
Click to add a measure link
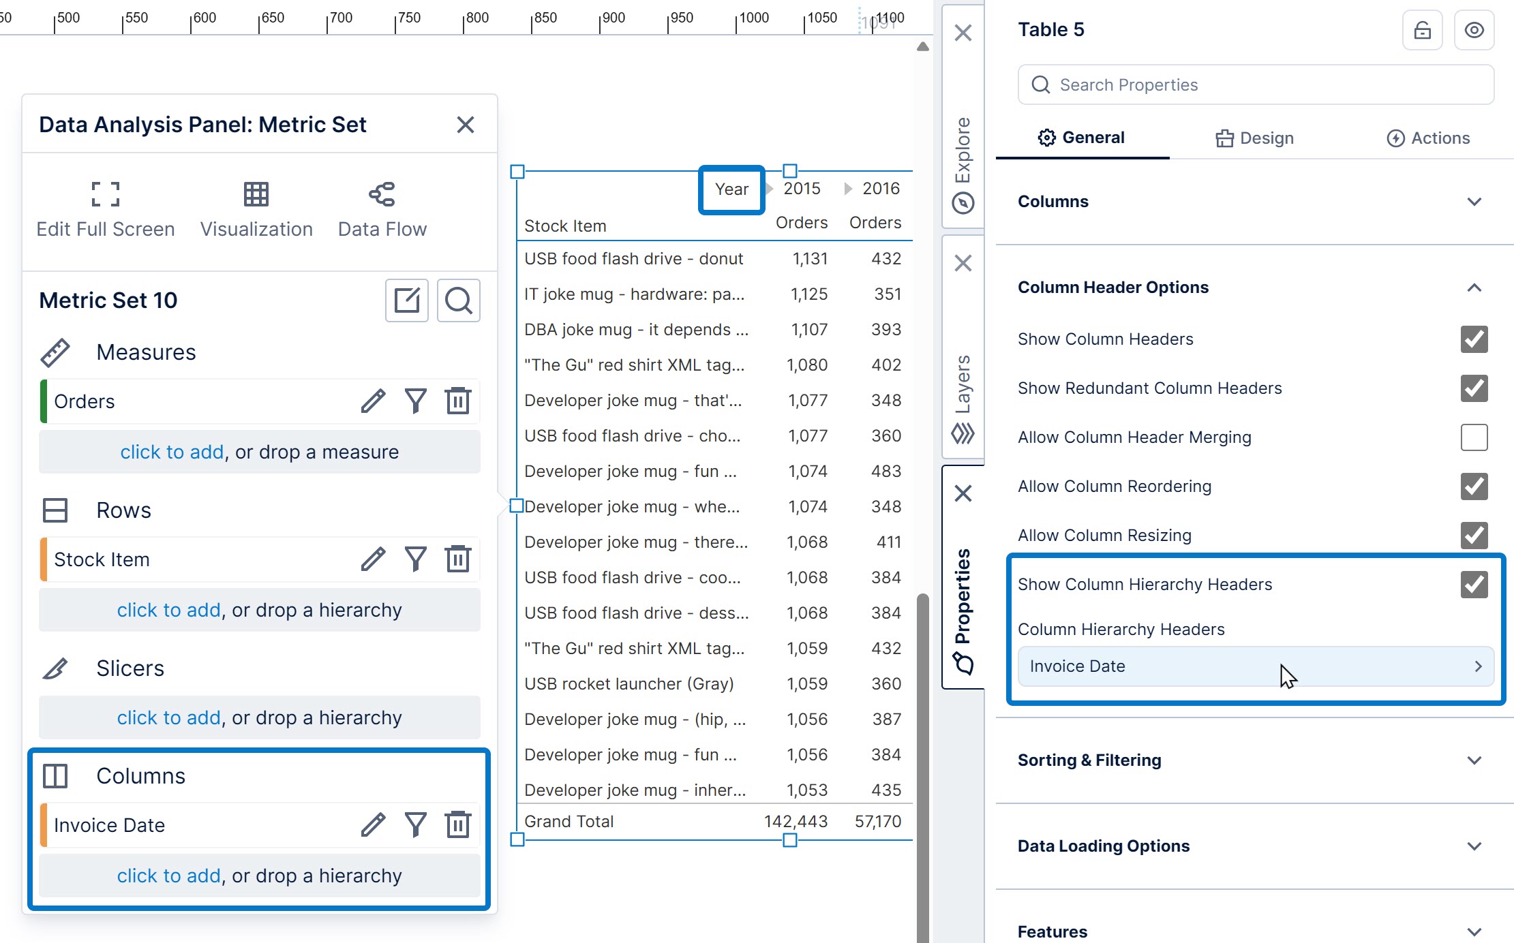point(172,452)
